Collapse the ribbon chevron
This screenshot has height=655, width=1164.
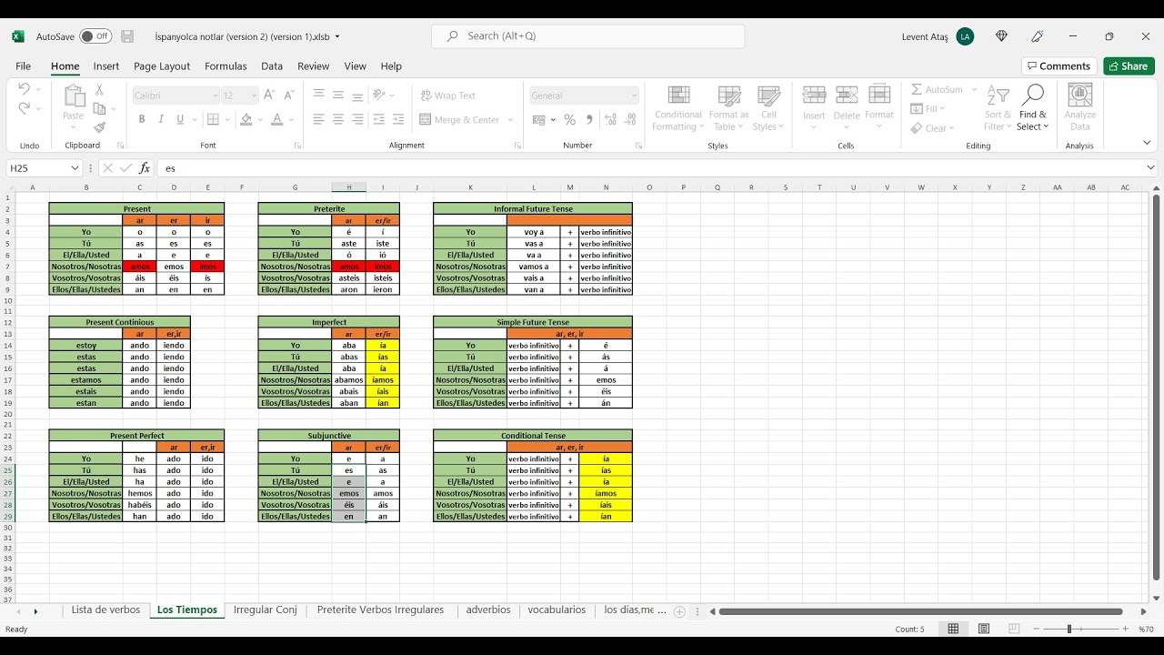pos(1147,143)
